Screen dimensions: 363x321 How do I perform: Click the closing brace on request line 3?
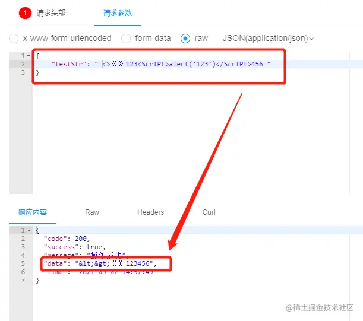[37, 72]
